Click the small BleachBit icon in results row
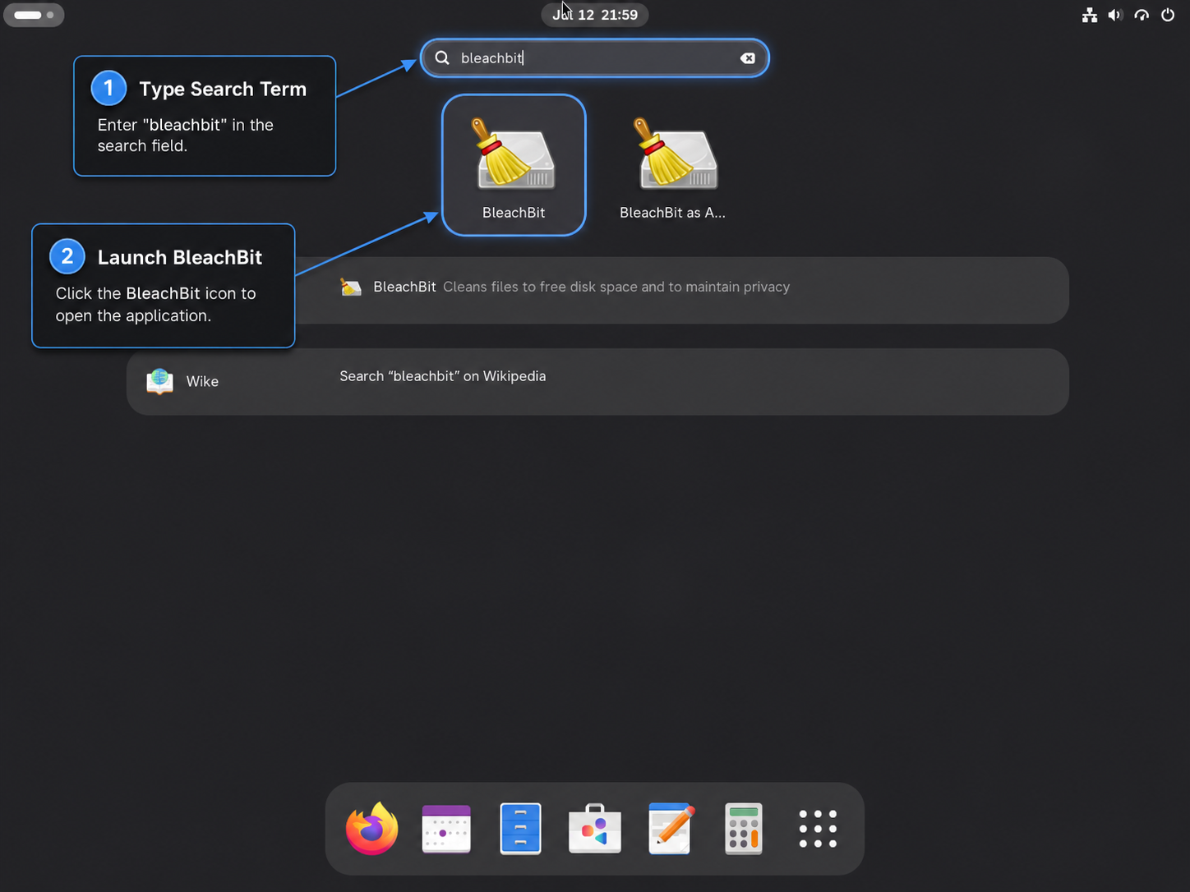This screenshot has width=1190, height=892. point(351,287)
